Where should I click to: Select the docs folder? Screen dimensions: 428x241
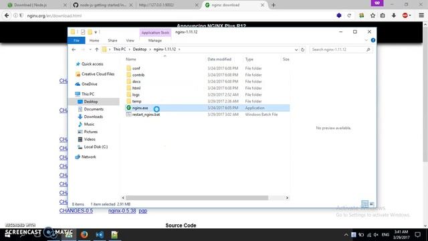pyautogui.click(x=136, y=82)
